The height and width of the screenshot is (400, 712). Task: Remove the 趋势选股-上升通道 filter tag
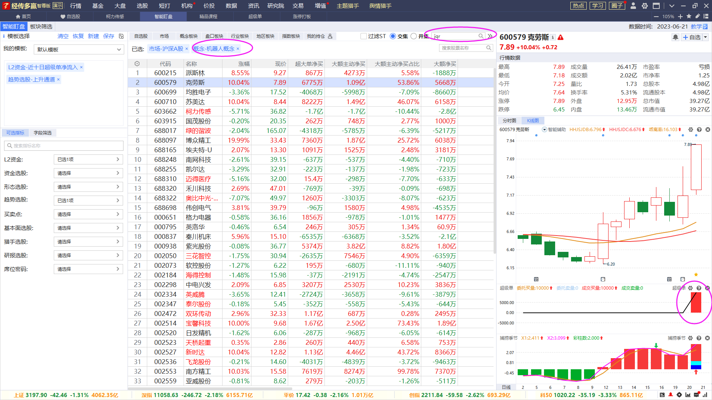(x=58, y=79)
